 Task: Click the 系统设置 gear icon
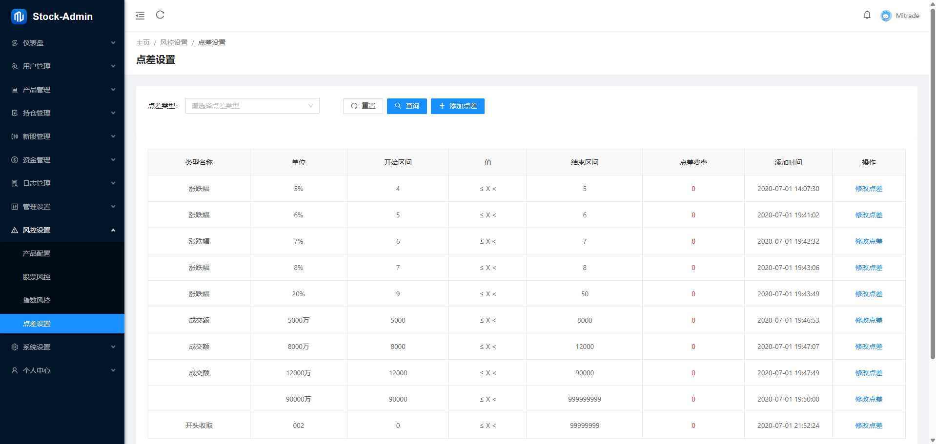click(15, 347)
